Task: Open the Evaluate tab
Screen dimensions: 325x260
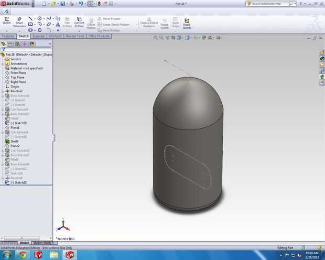Action: tap(39, 36)
